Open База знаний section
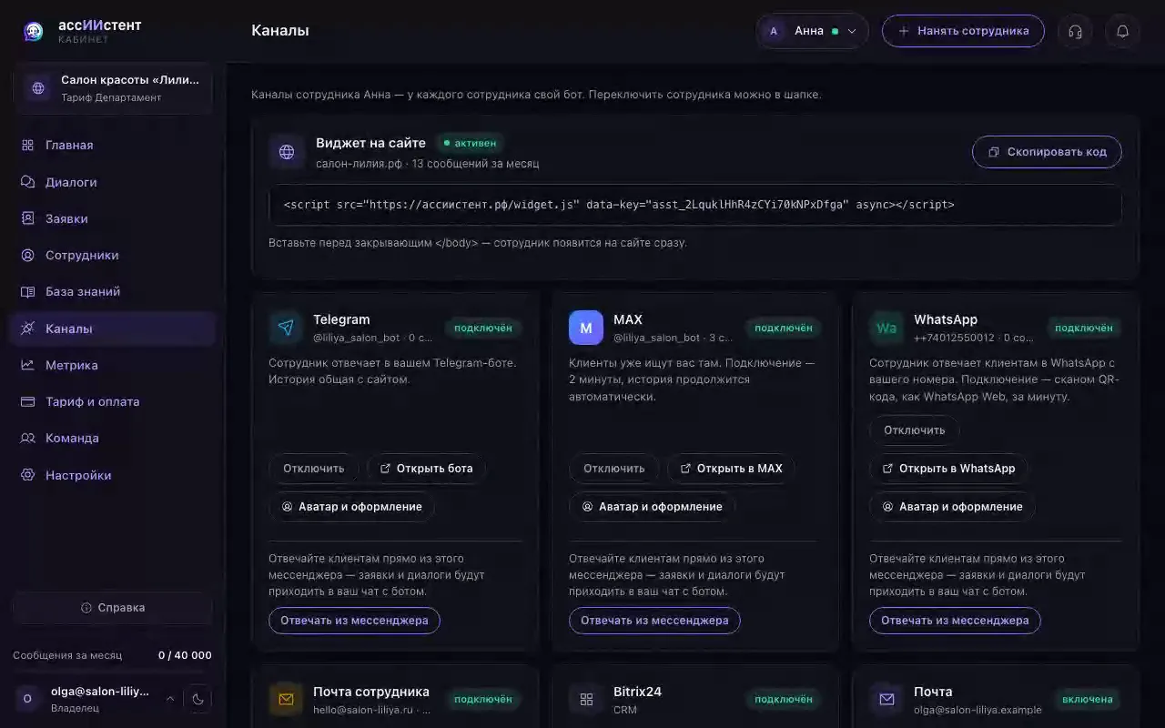The image size is (1165, 728). click(x=113, y=291)
